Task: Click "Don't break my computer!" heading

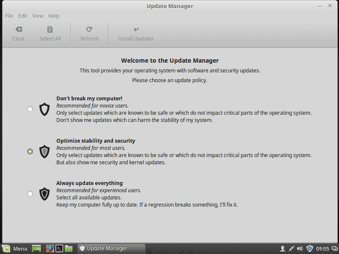Action: 89,99
